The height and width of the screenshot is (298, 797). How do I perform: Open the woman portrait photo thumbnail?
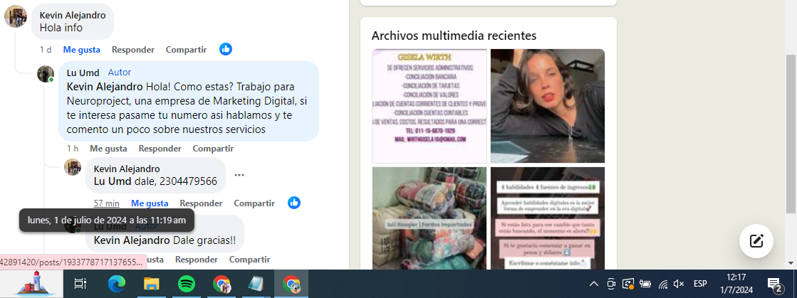(x=547, y=105)
